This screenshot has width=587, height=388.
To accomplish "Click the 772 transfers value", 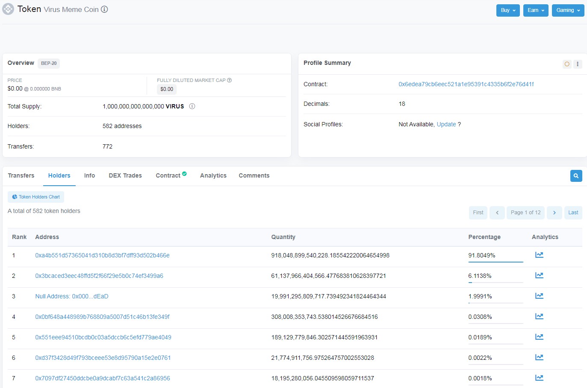I will click(107, 146).
